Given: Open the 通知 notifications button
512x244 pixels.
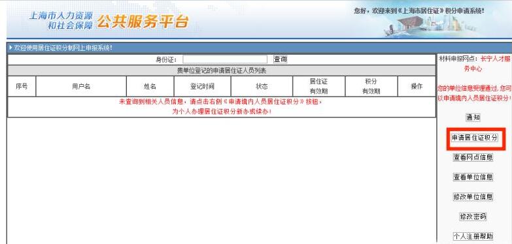Looking at the screenshot, I should coord(473,117).
